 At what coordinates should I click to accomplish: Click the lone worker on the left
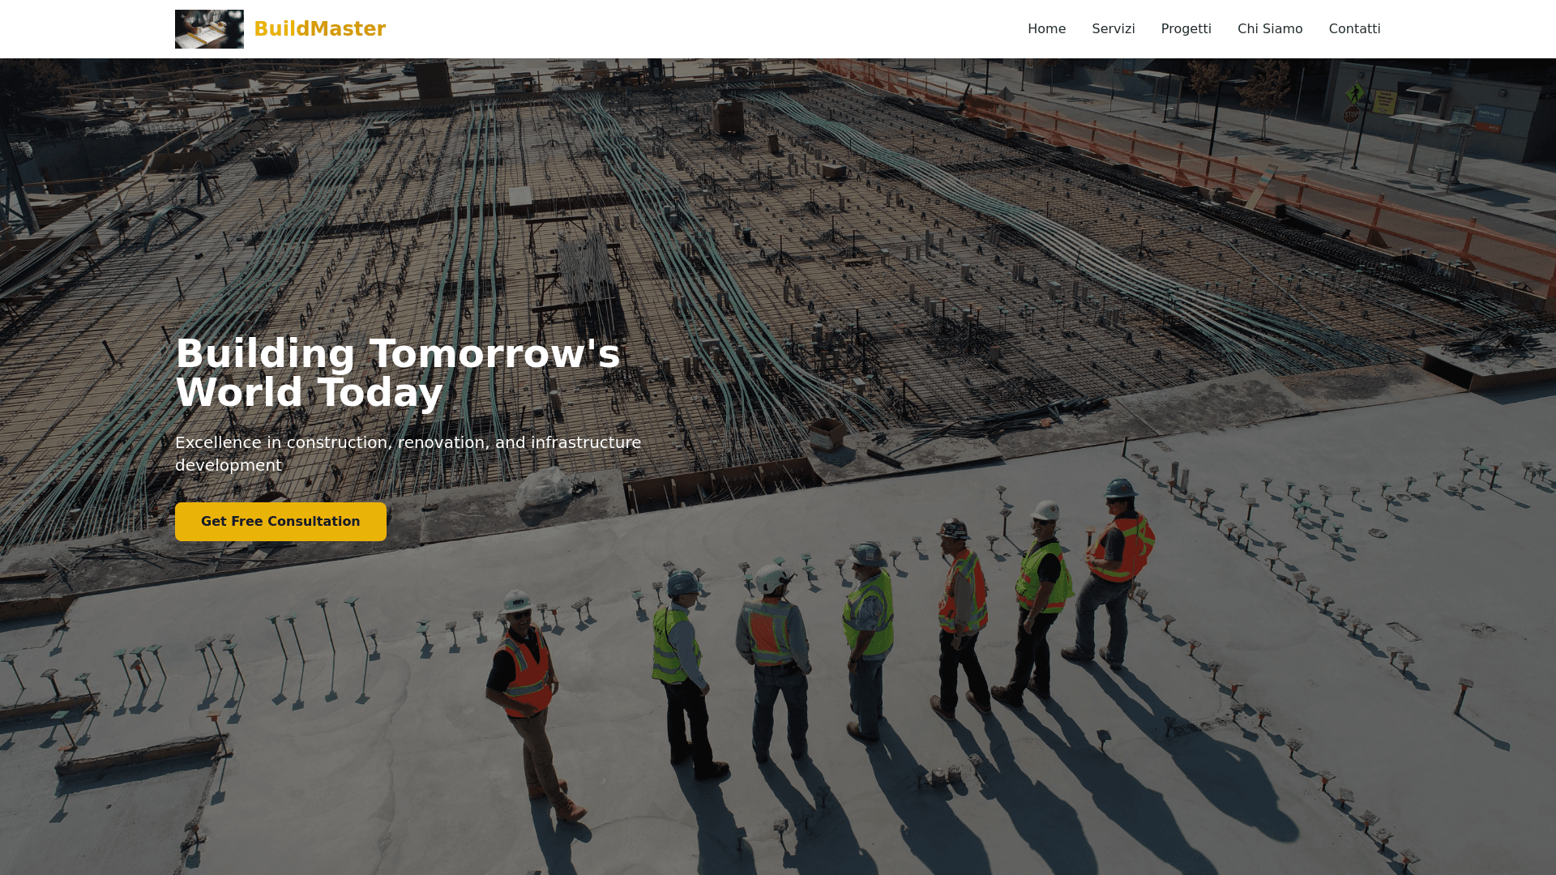(530, 697)
